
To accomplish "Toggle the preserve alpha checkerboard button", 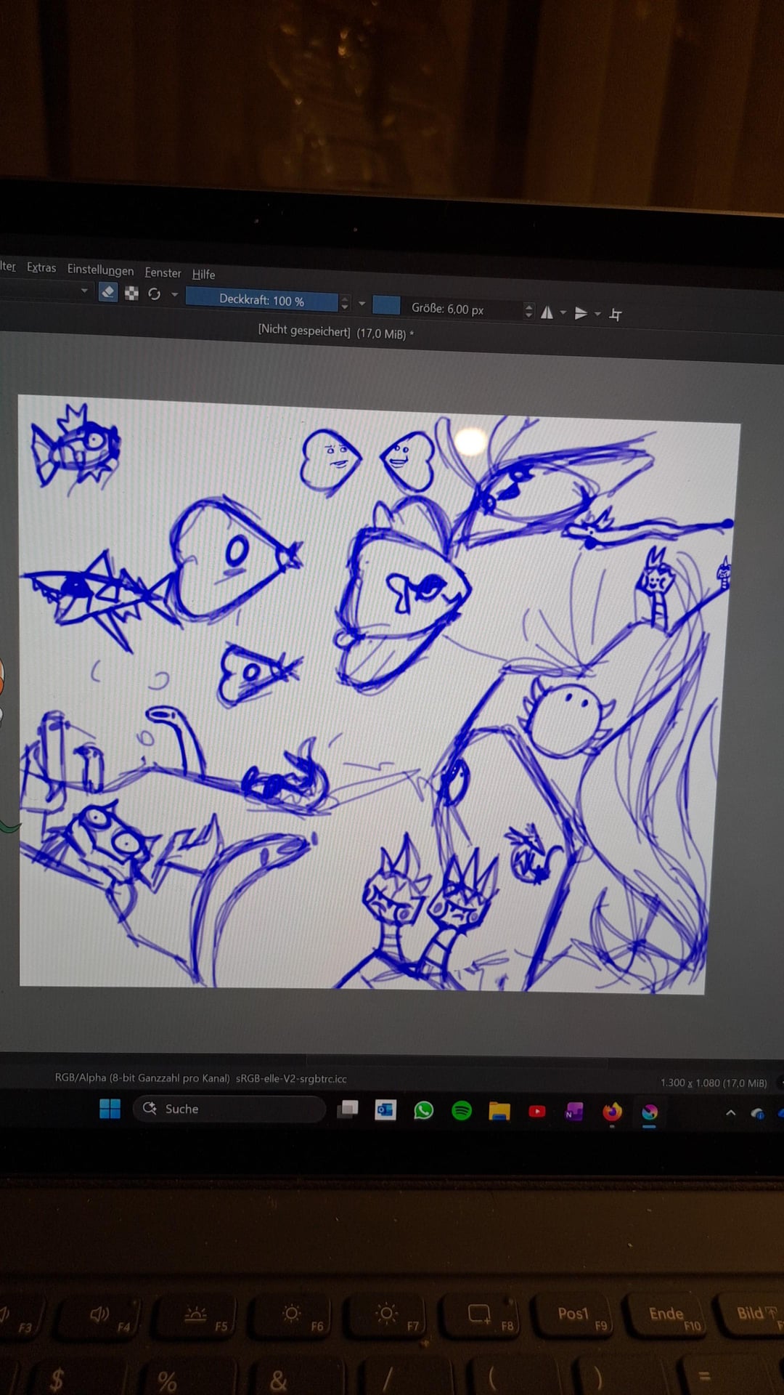I will coord(131,294).
